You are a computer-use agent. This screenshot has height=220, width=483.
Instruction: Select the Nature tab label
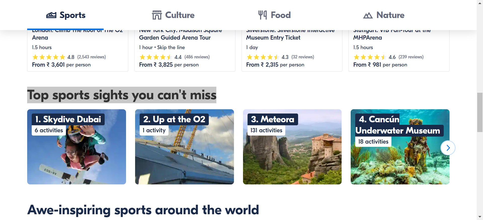point(390,15)
